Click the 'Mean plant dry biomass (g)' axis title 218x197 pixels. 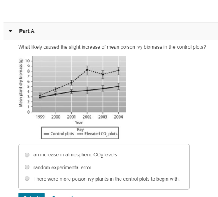coord(21,83)
